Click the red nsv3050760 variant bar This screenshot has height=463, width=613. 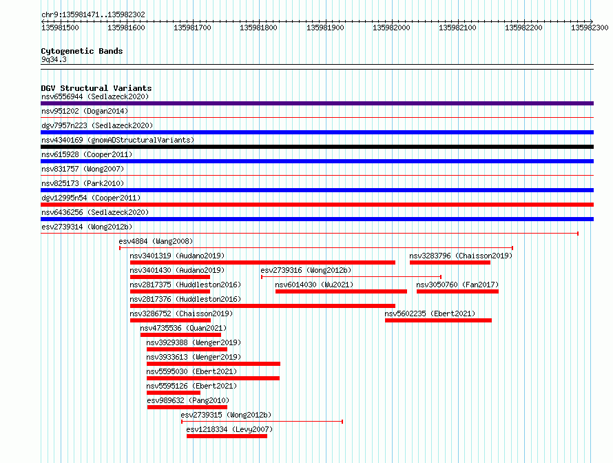pos(457,291)
